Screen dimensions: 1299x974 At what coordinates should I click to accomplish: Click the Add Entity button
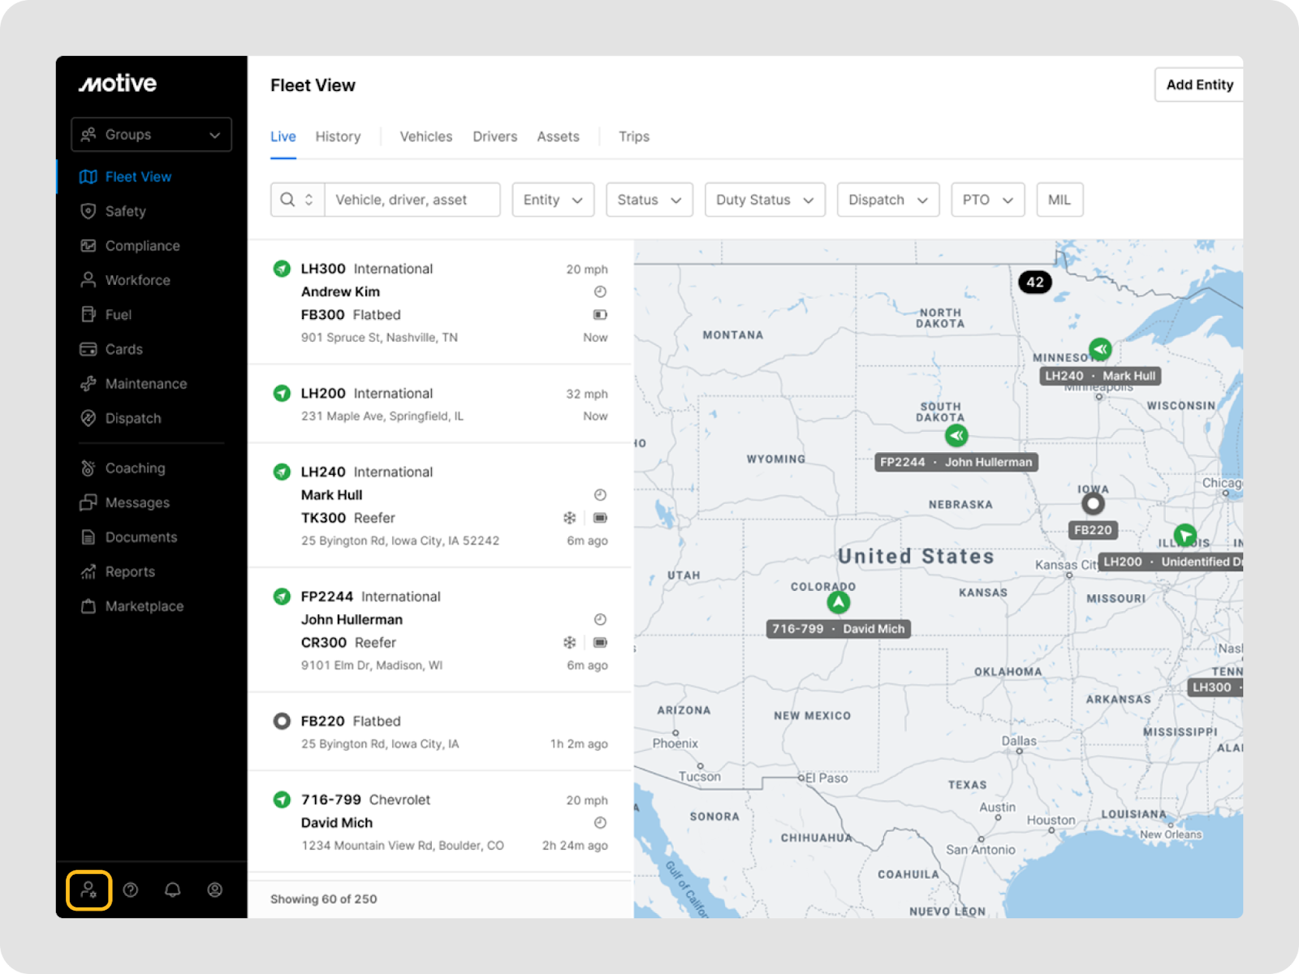tap(1198, 84)
